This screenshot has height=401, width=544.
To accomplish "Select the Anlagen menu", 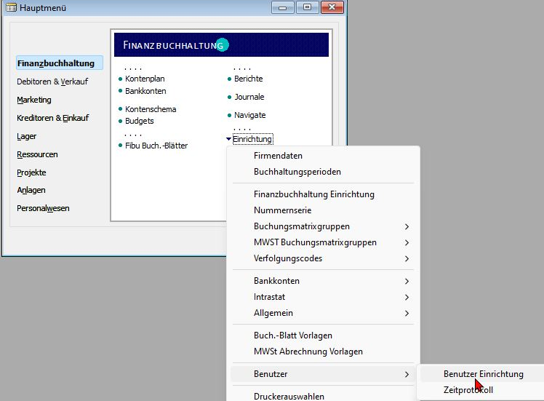I will pyautogui.click(x=31, y=190).
